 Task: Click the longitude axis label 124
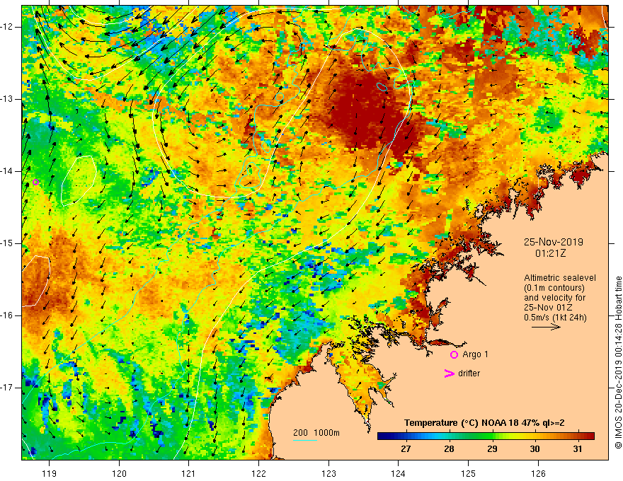tap(399, 473)
